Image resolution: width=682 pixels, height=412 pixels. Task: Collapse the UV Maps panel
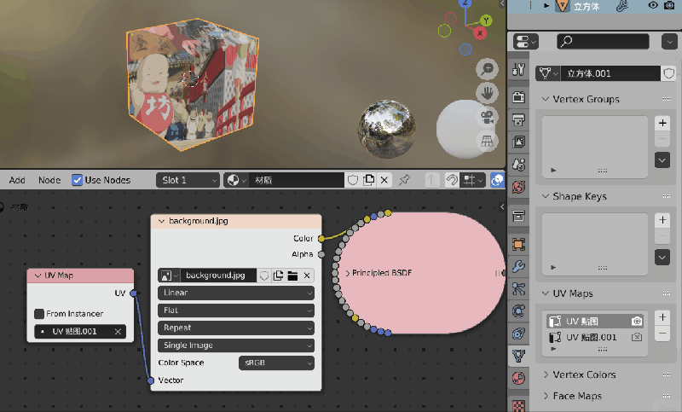pyautogui.click(x=546, y=293)
